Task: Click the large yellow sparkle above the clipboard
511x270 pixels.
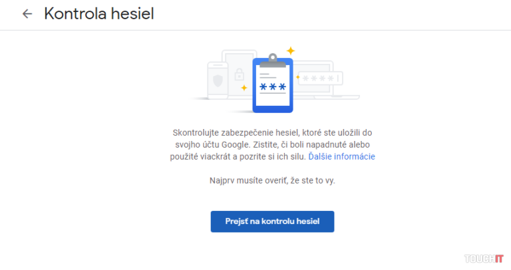Action: (x=290, y=51)
